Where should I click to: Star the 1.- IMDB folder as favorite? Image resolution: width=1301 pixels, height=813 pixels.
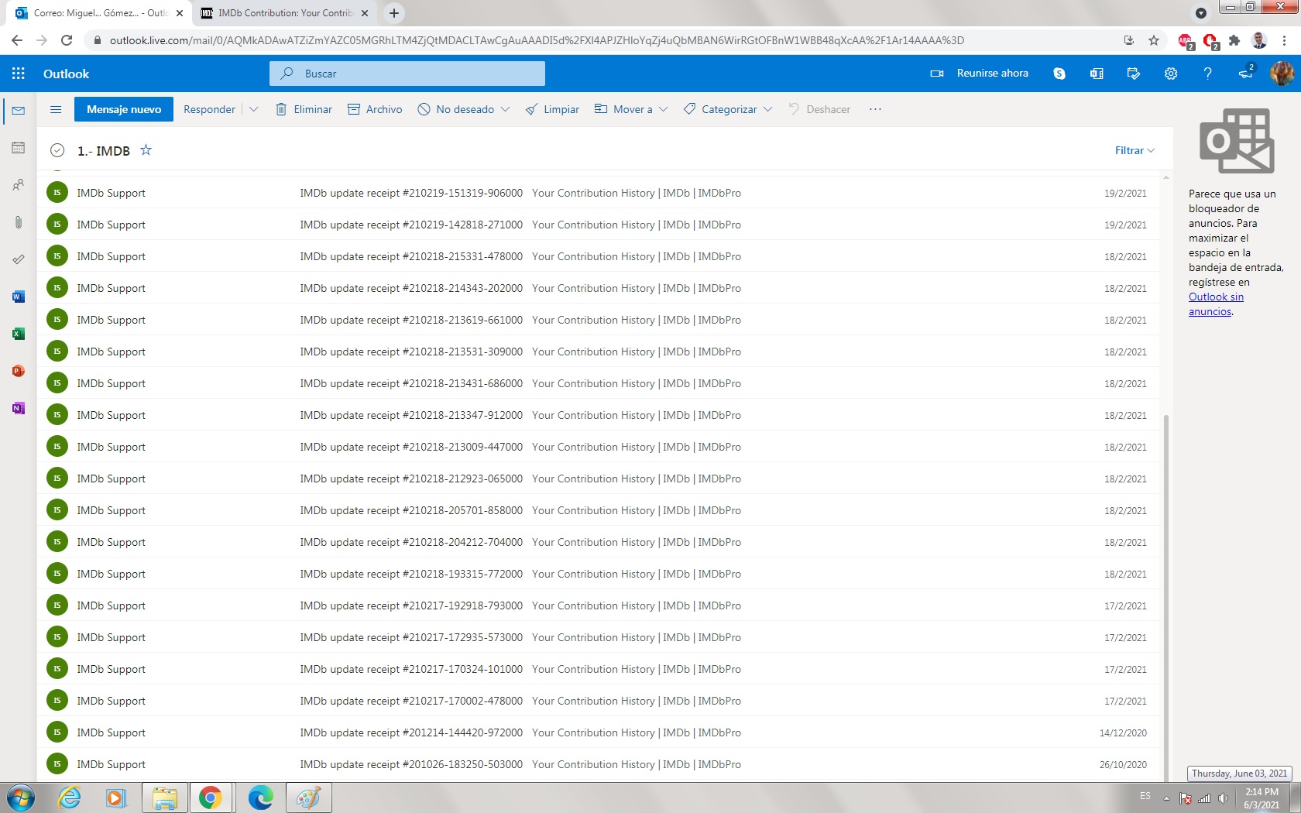click(146, 150)
